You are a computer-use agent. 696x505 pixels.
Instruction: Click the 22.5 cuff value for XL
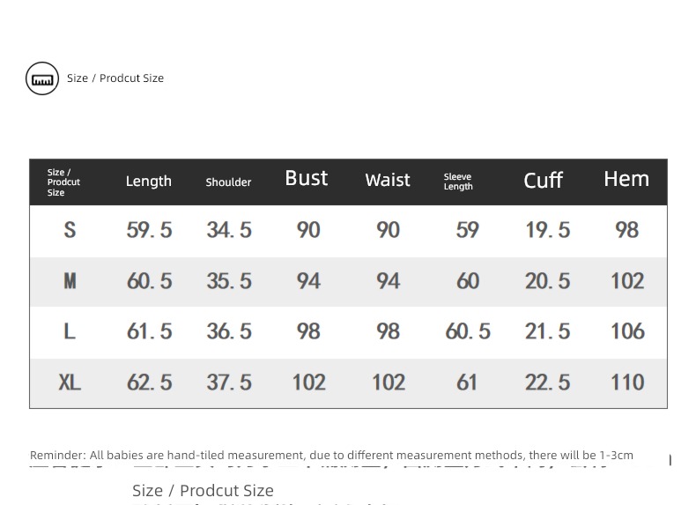[547, 382]
